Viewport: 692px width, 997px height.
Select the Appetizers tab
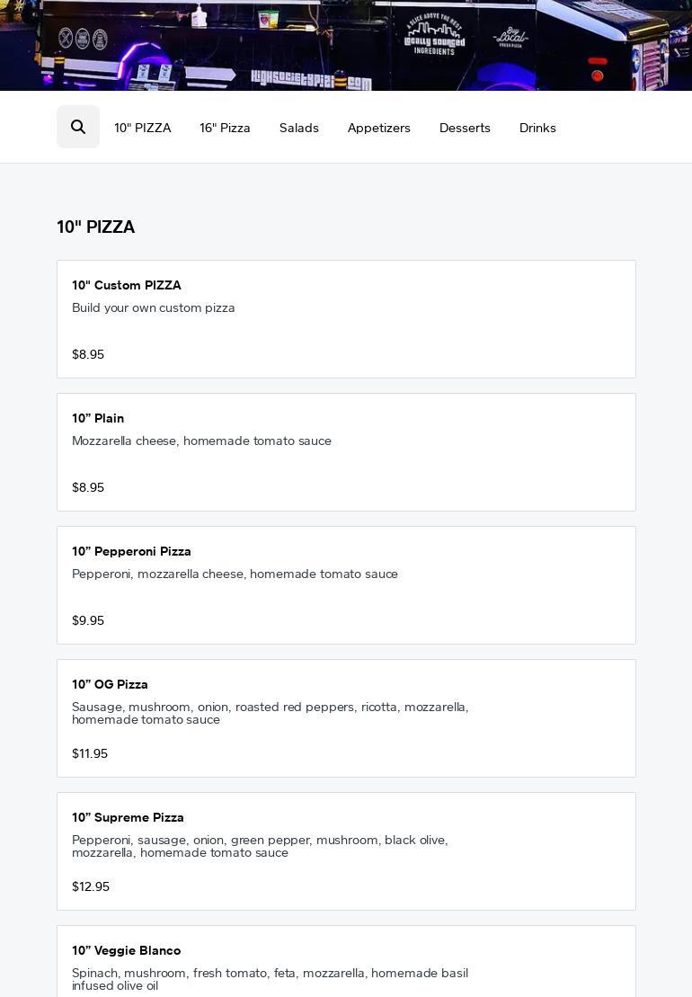[x=379, y=128]
